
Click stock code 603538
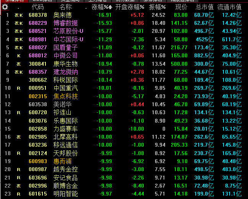(x=38, y=104)
